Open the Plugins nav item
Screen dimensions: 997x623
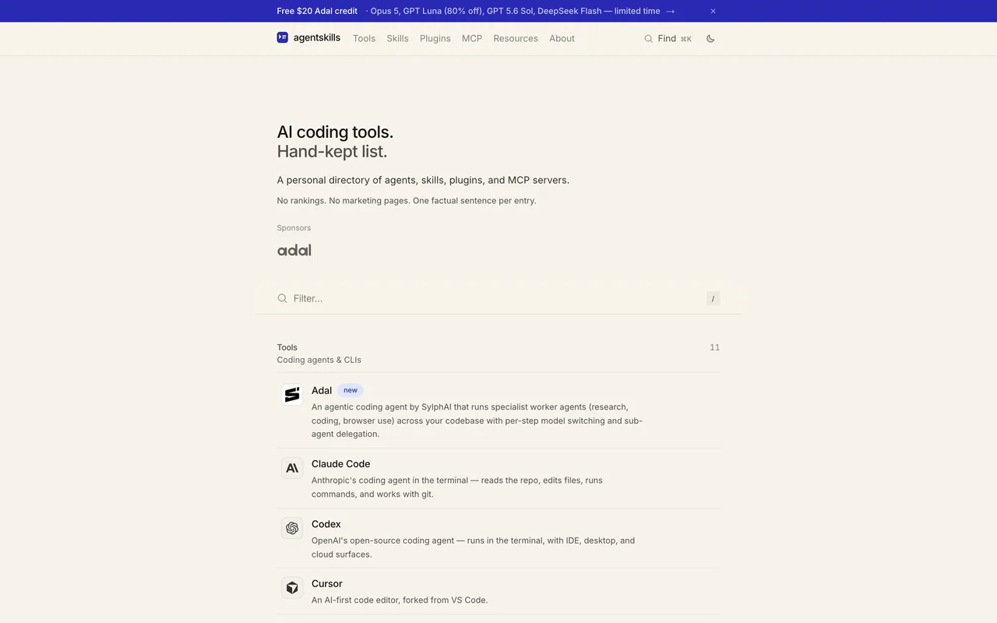(x=435, y=38)
